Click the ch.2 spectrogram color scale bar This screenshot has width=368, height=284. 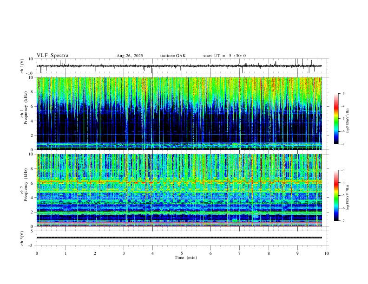tap(336, 195)
